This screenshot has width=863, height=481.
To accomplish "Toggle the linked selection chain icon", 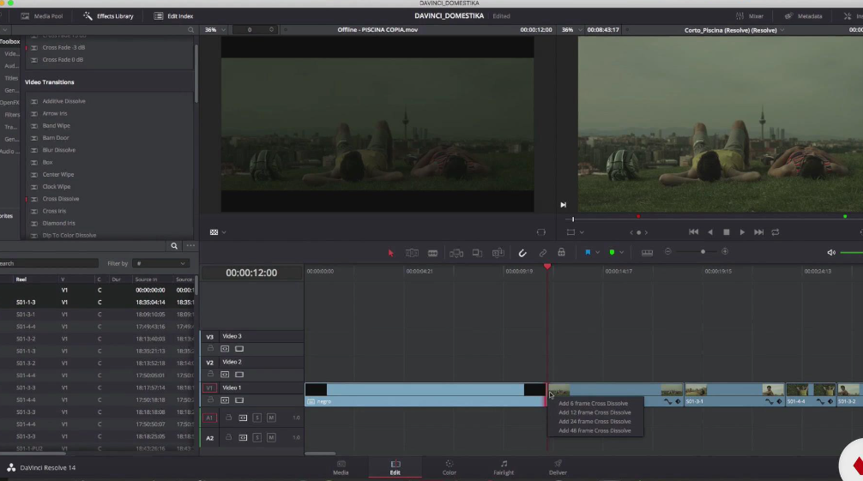I will pos(542,253).
